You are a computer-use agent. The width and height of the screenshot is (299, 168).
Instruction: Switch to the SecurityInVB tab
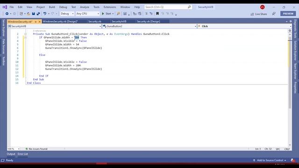click(x=119, y=21)
